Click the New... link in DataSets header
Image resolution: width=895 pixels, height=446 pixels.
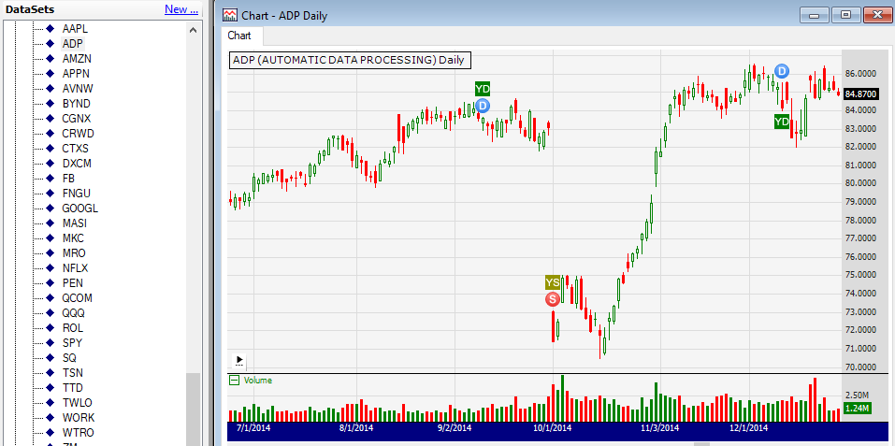pyautogui.click(x=181, y=9)
